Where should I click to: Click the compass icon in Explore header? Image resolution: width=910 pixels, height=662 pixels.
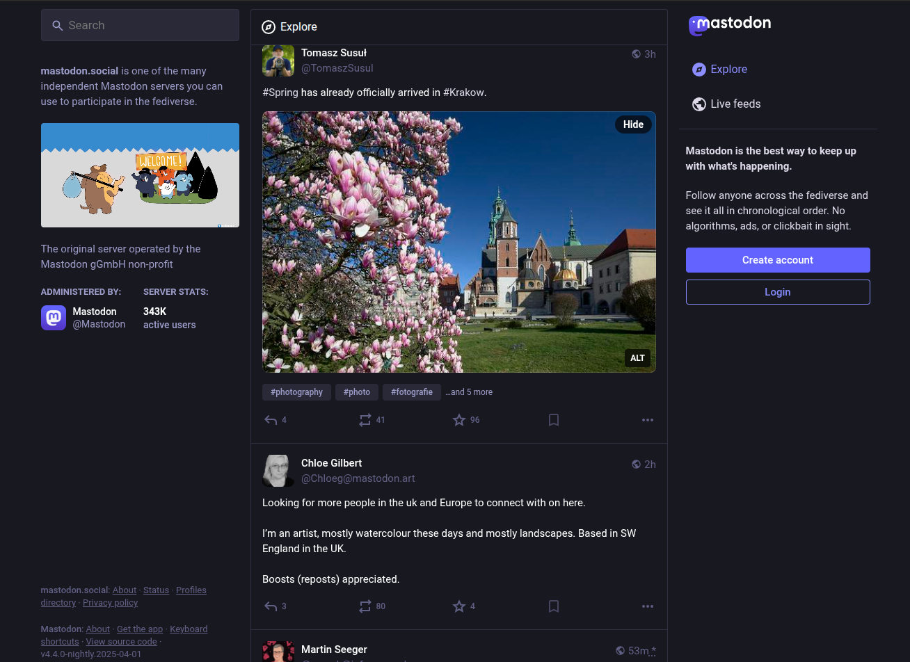point(269,27)
